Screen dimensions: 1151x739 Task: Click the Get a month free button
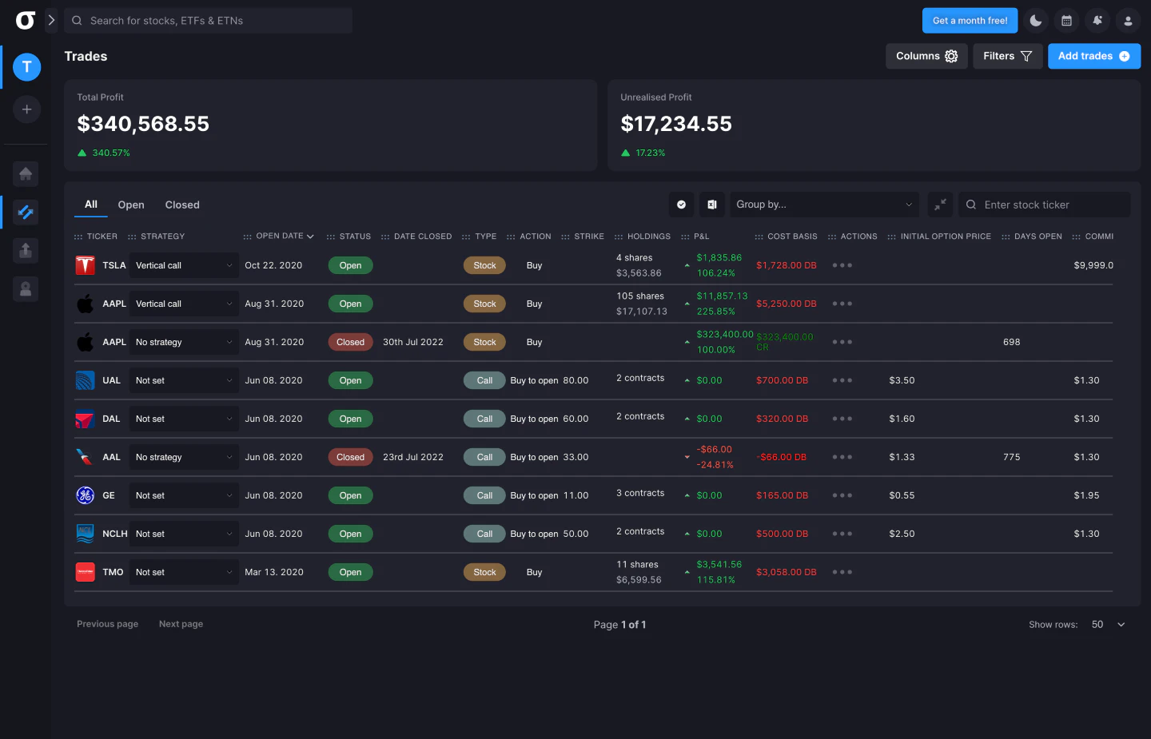[970, 20]
